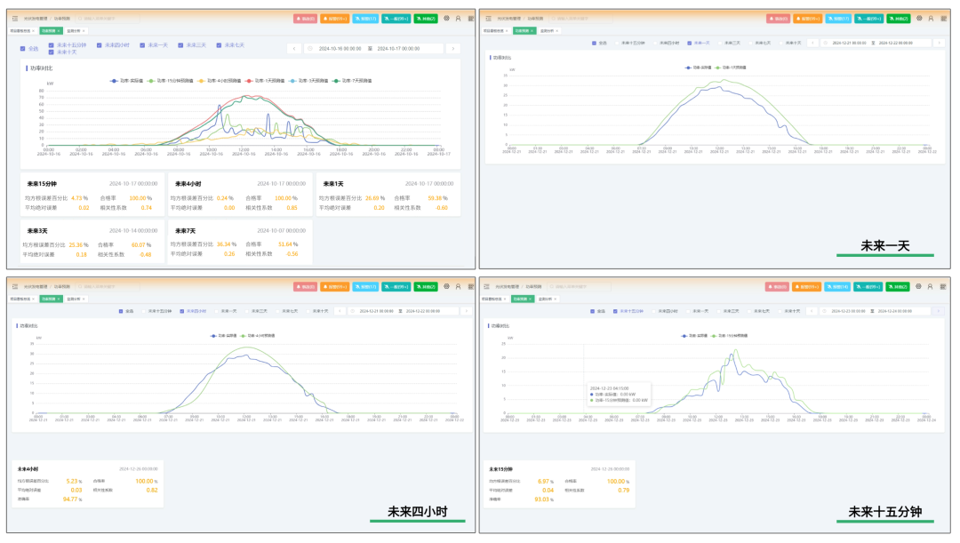Toggle 7天预测值 legend series in top-left chart

click(x=352, y=81)
